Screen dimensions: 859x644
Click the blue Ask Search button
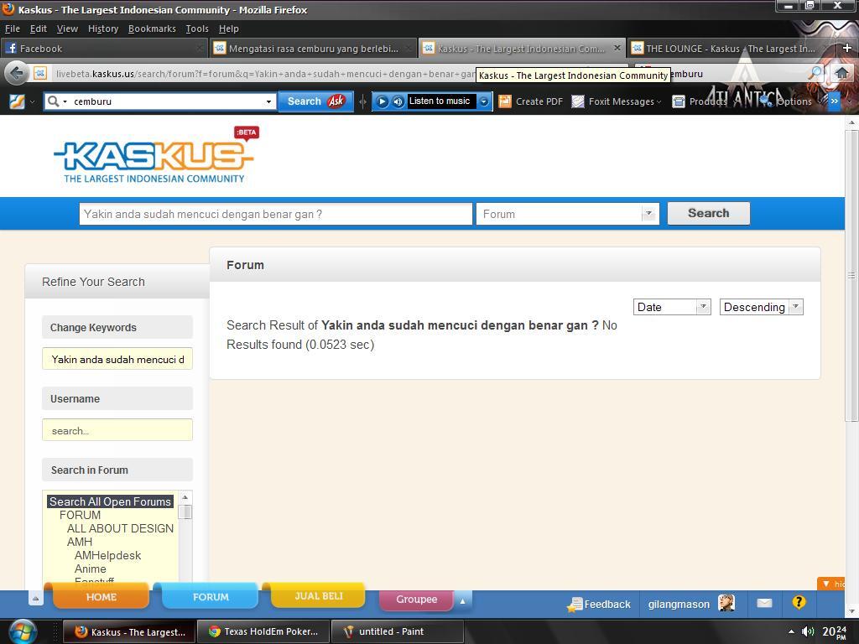tap(315, 101)
